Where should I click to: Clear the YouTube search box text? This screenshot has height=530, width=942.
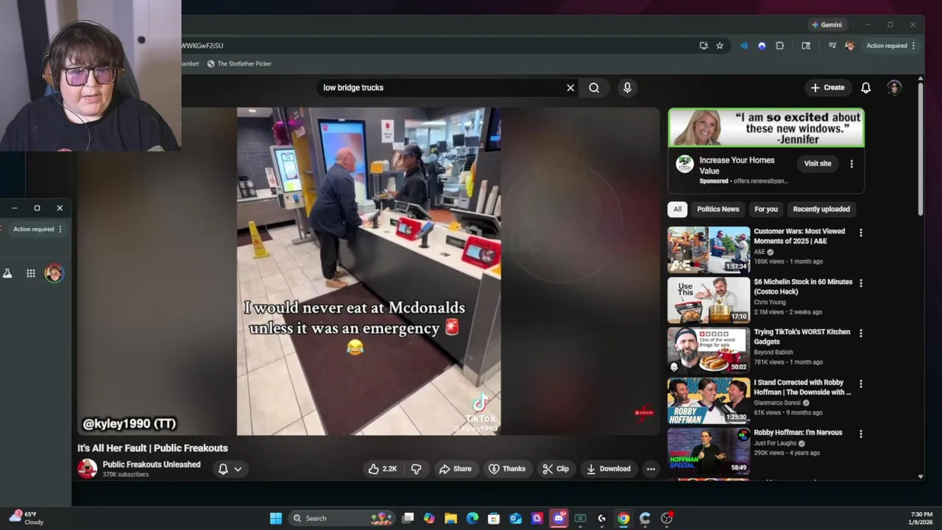coord(570,88)
